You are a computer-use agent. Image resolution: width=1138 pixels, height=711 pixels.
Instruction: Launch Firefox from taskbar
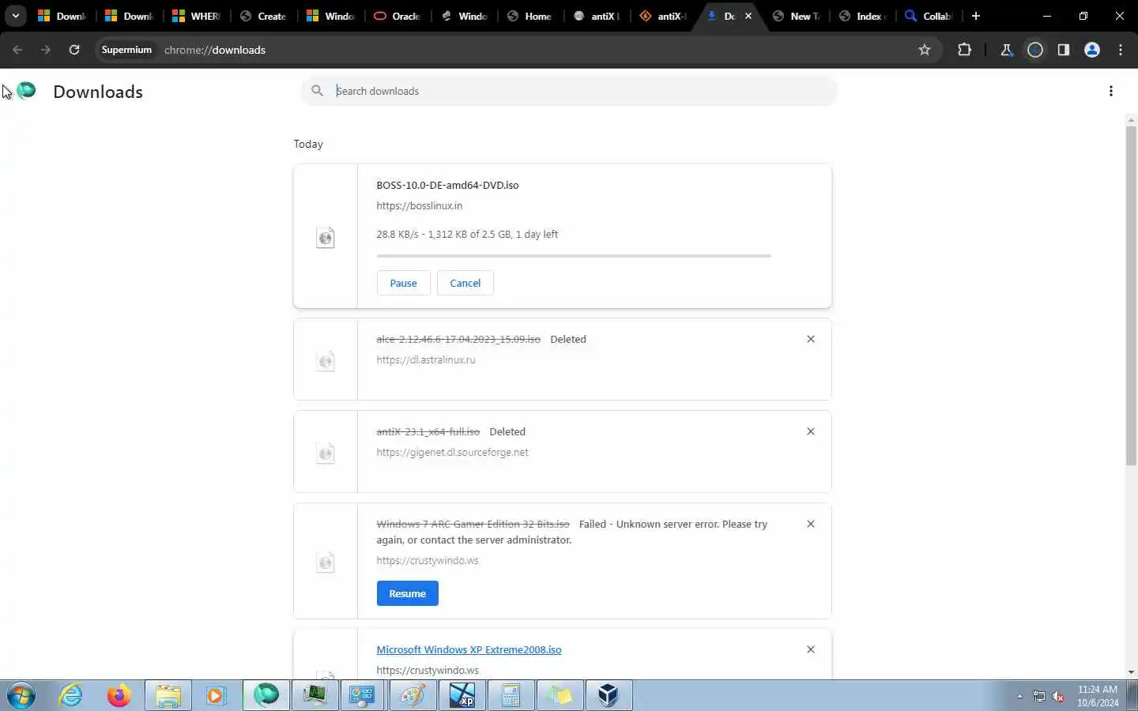pos(119,695)
